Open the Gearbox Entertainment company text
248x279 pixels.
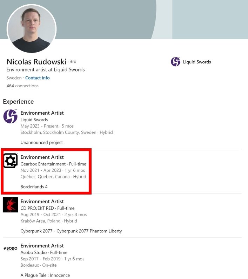coord(43,164)
